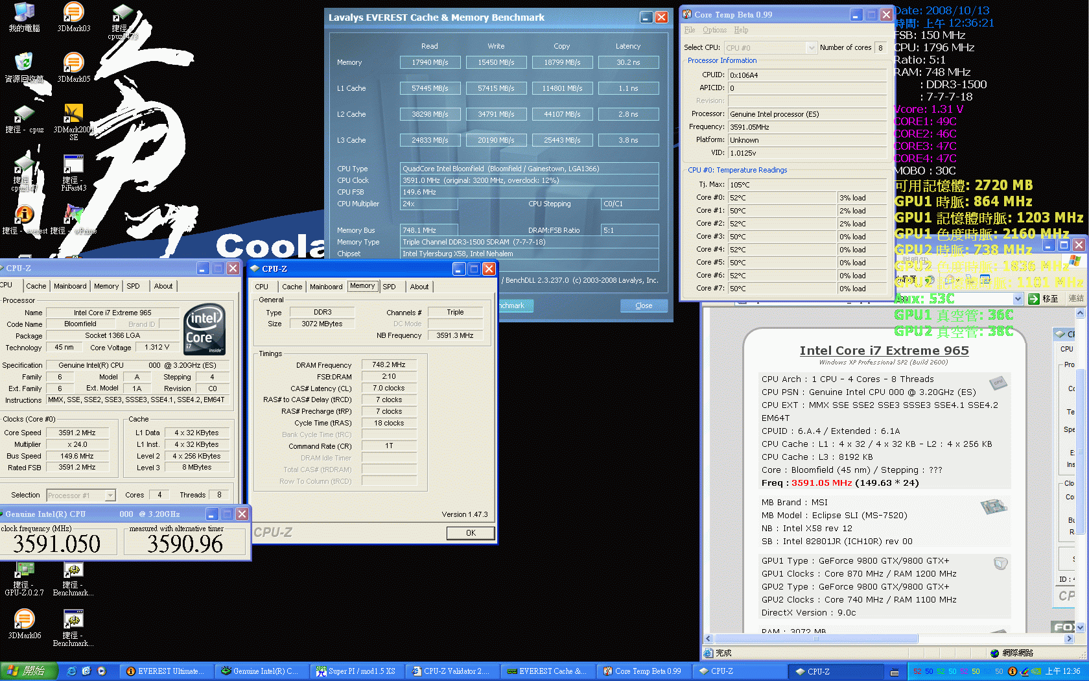Click CPU-Z DRAM Frequency 748.2 MHz field
This screenshot has height=681, width=1089.
point(389,365)
